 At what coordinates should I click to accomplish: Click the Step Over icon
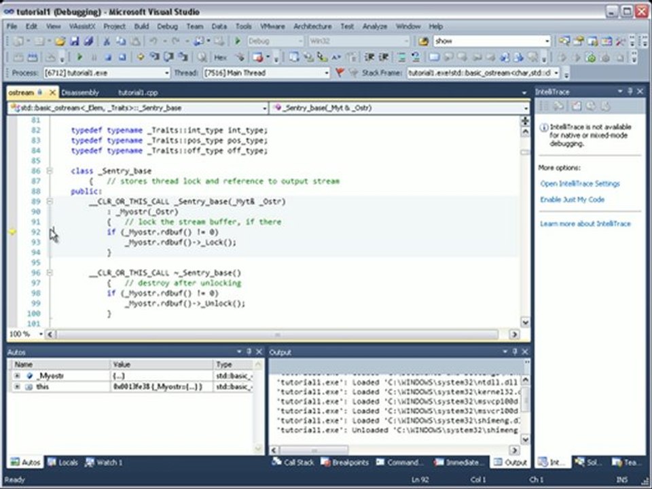tap(169, 57)
